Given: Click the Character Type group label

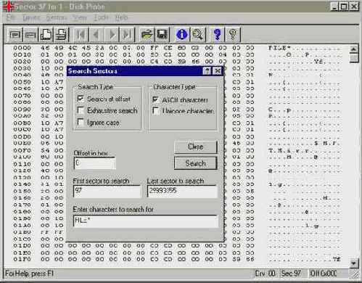Looking at the screenshot, I should point(174,86).
